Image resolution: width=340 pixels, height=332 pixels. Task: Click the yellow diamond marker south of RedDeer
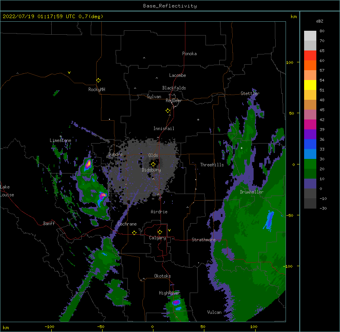click(x=168, y=111)
